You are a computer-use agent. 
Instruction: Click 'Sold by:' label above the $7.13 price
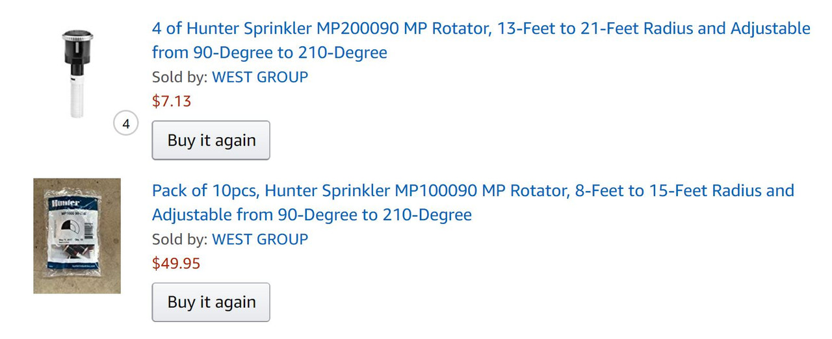180,77
